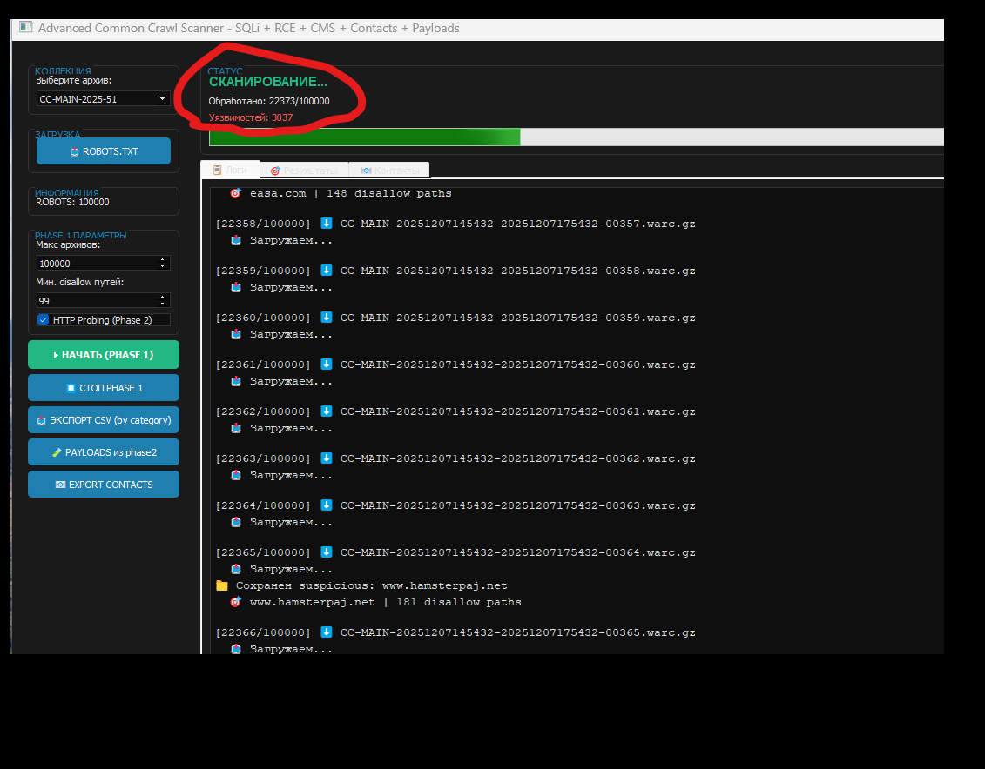Click the Обработано: 22373/100000 status text
Viewport: 985px width, 769px height.
pos(269,101)
